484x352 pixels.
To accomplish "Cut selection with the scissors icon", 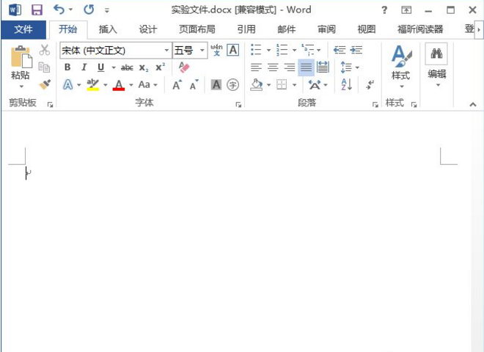I will pos(45,50).
